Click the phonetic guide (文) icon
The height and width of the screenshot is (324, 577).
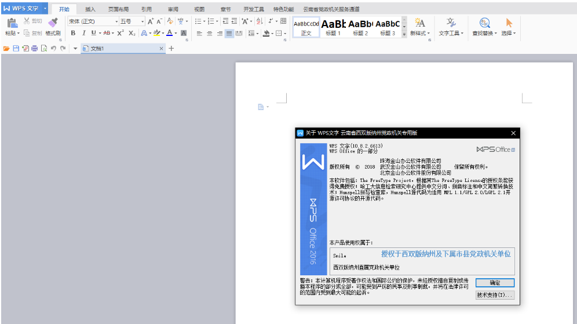pyautogui.click(x=181, y=21)
